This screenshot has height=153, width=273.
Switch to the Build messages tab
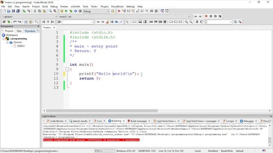[x=139, y=121]
